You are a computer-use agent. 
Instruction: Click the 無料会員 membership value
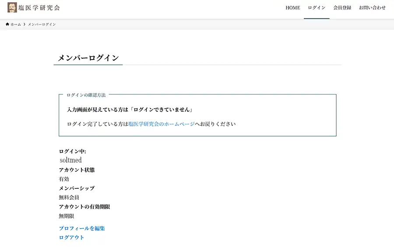(x=69, y=198)
